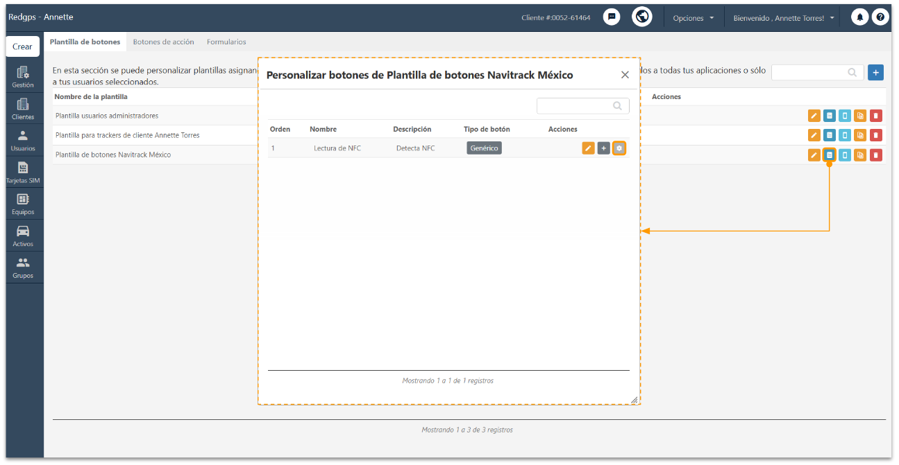
Task: Open Grupos section in sidebar
Action: (x=23, y=267)
